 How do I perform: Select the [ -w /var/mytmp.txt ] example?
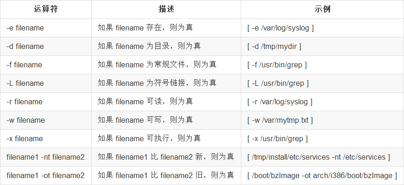pos(280,120)
